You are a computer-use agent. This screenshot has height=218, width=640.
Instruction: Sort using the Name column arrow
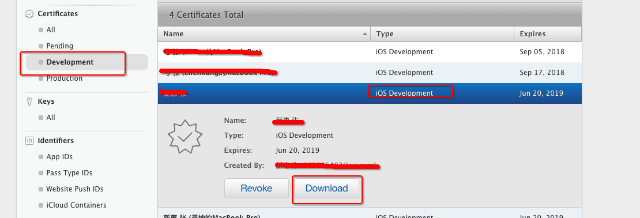(x=364, y=34)
